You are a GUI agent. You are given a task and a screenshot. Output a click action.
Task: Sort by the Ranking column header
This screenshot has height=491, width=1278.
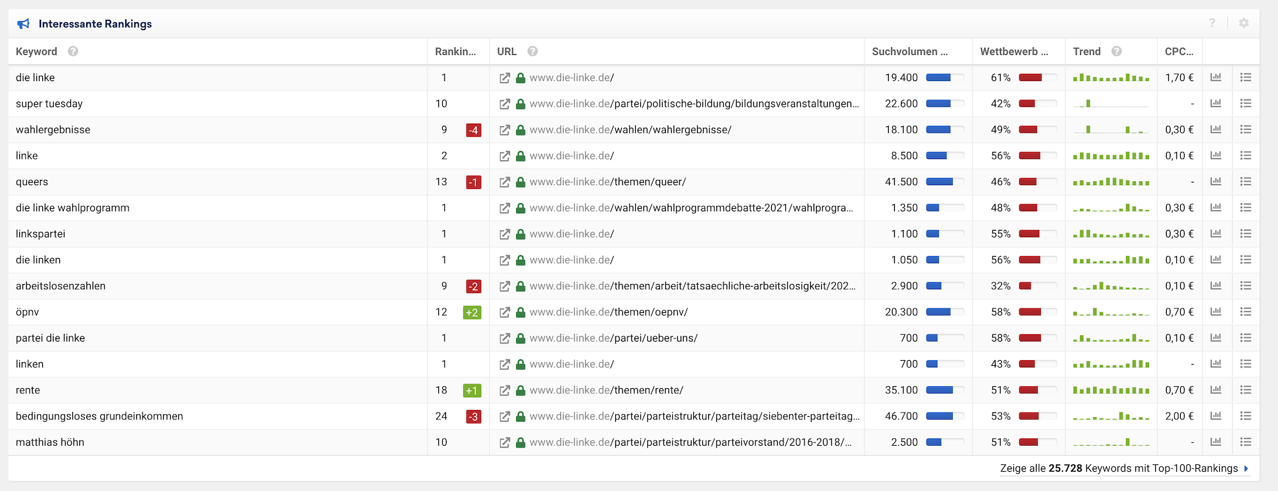click(x=456, y=51)
